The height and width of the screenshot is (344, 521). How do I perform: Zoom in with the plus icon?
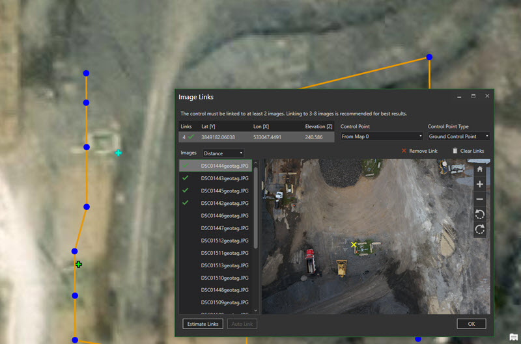pos(479,184)
